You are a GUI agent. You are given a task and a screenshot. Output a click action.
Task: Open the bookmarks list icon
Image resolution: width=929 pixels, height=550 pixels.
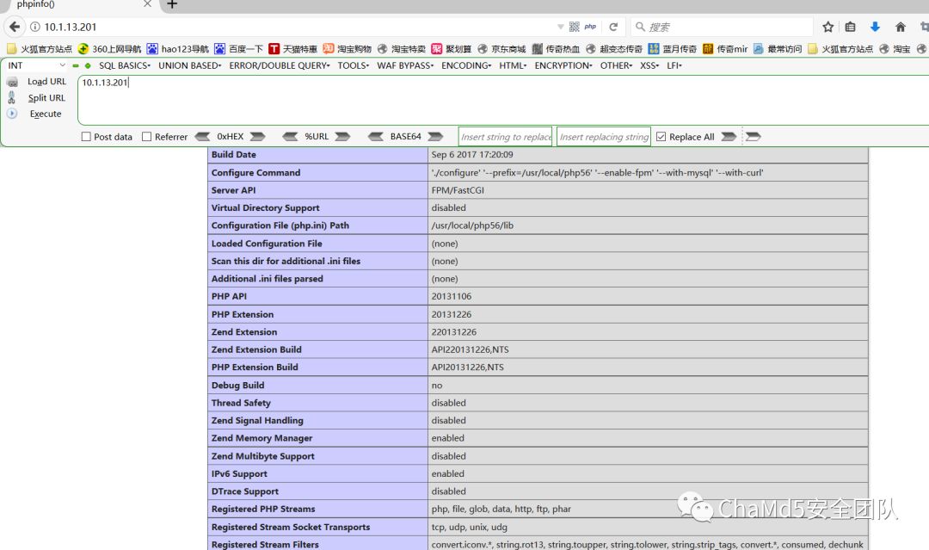850,27
